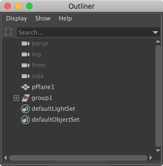Toggle the search filter icon left of Search
This screenshot has height=166, width=163.
pyautogui.click(x=9, y=32)
